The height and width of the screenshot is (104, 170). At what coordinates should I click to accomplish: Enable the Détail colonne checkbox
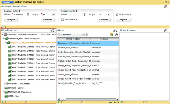(x=62, y=19)
